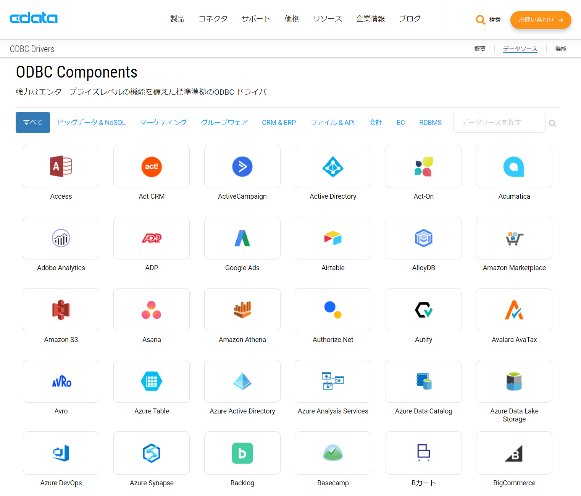Open the Backlog icon
This screenshot has width=581, height=496.
tap(242, 453)
